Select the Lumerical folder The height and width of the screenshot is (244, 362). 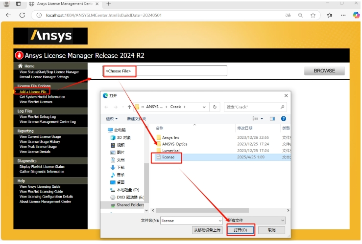click(x=168, y=151)
